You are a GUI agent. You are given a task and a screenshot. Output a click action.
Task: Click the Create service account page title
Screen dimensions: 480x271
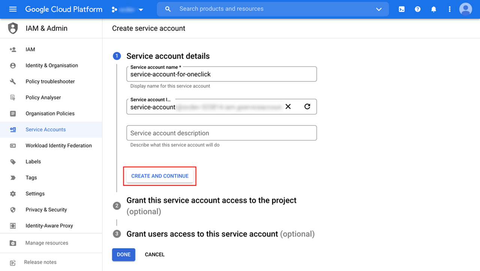point(148,28)
